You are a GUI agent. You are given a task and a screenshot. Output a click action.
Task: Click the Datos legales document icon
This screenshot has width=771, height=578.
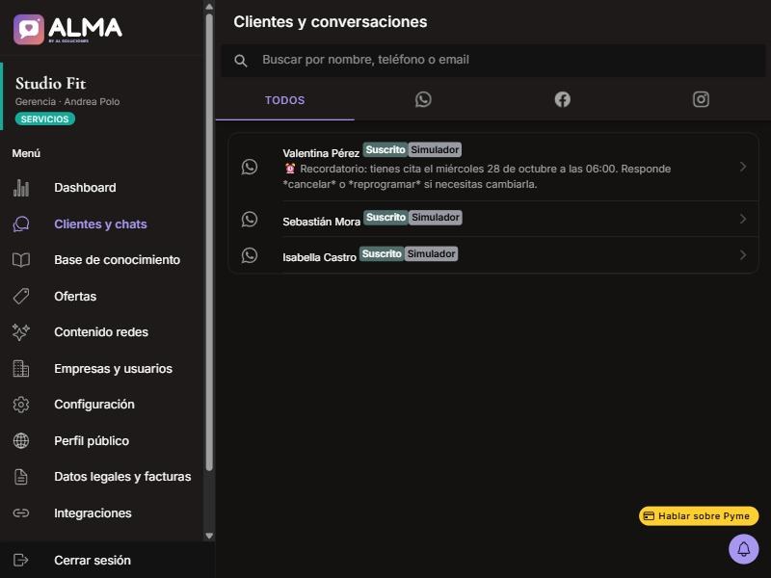click(21, 477)
